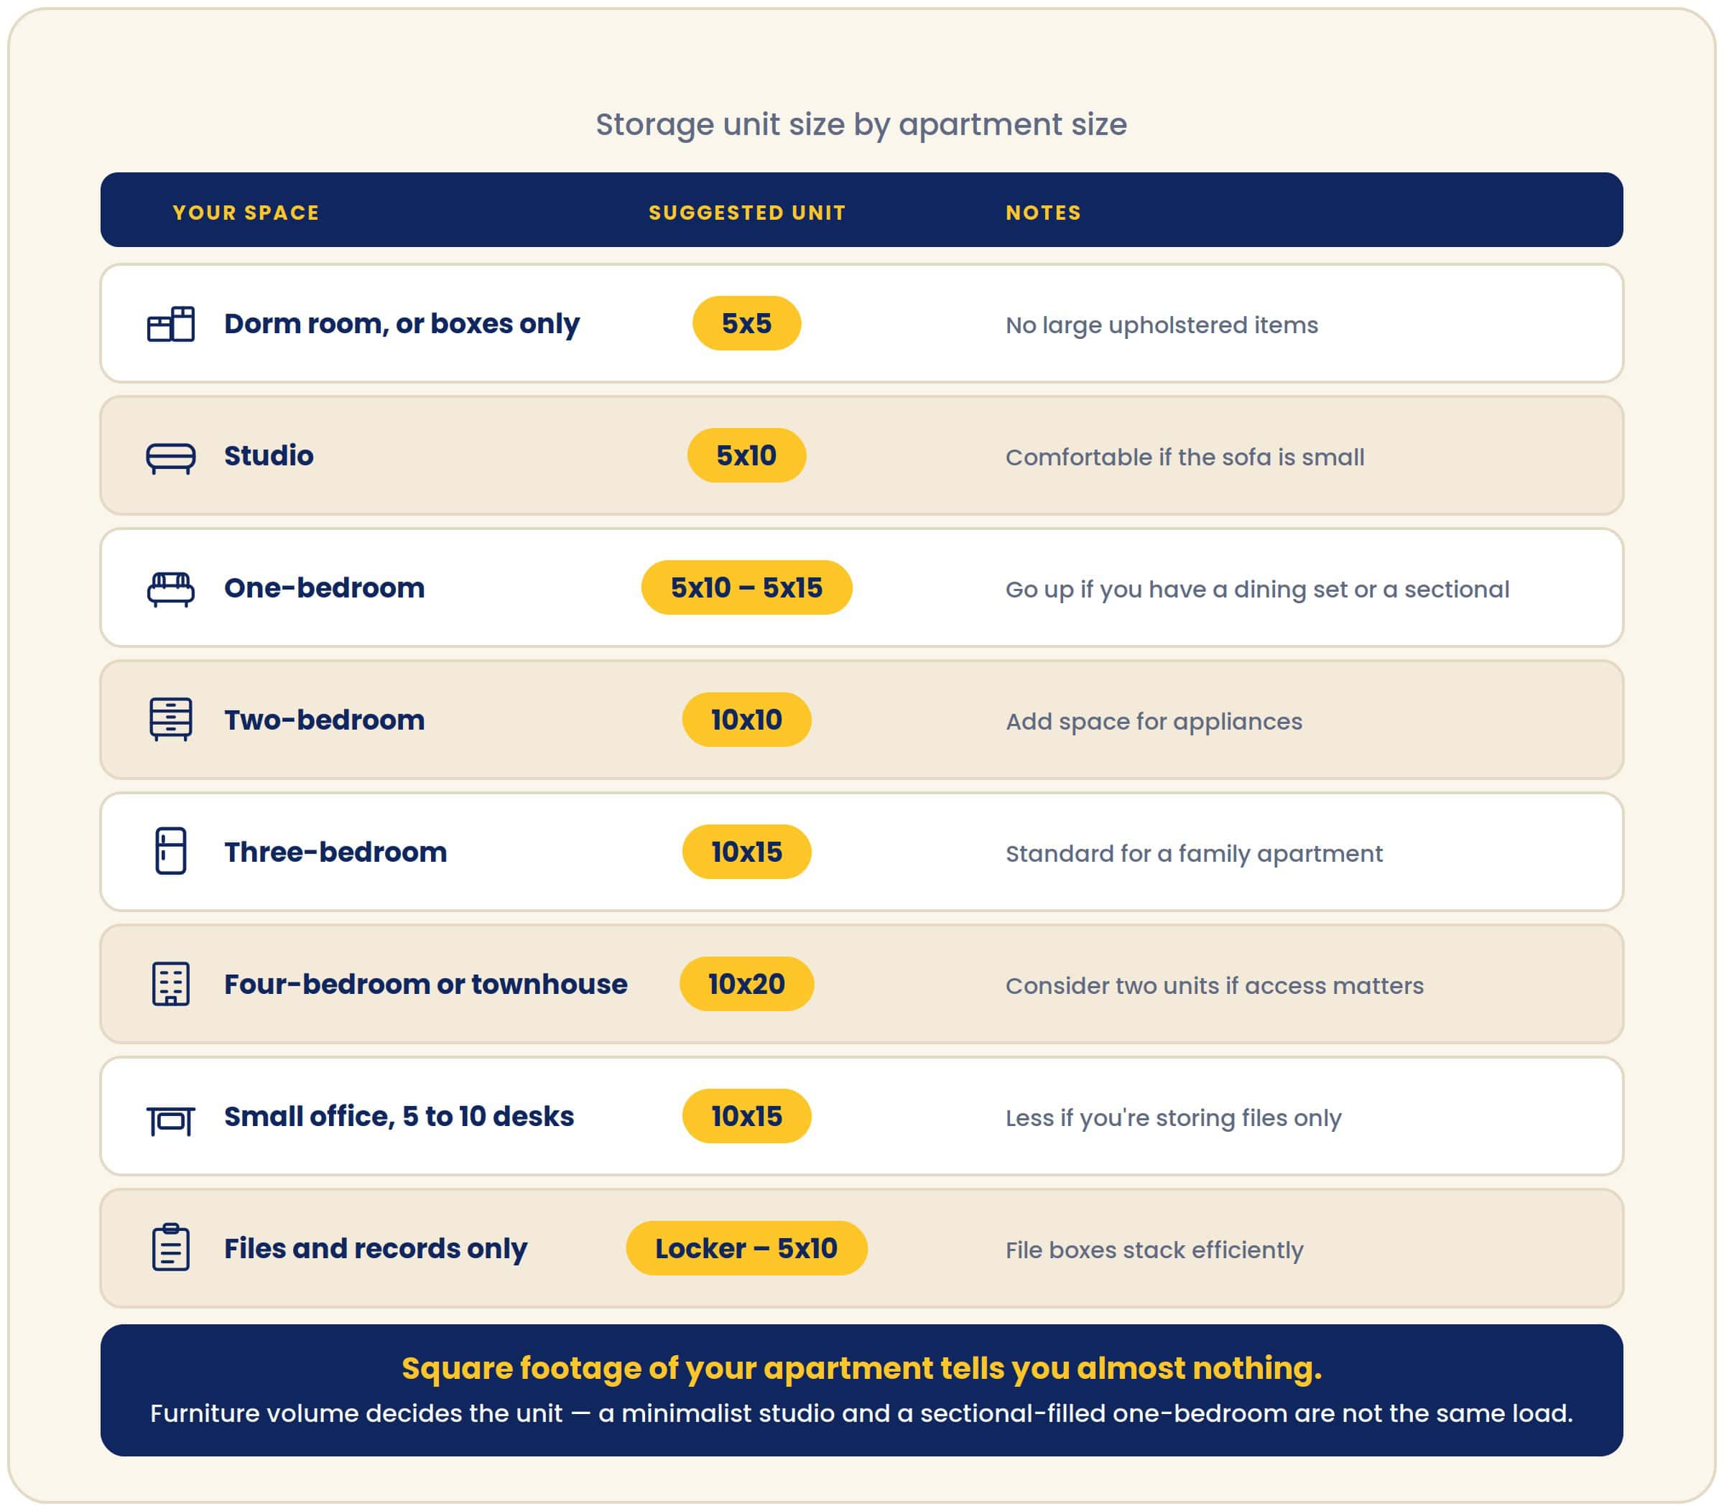Pick the 10x20 unit badge
1724x1511 pixels.
pyautogui.click(x=746, y=984)
